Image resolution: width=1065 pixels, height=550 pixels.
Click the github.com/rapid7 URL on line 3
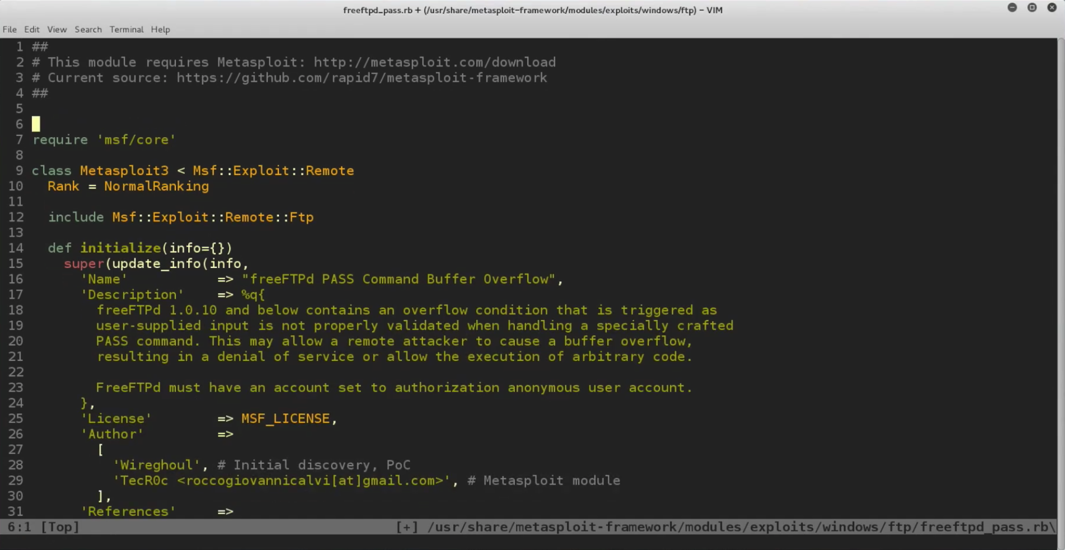pyautogui.click(x=362, y=78)
